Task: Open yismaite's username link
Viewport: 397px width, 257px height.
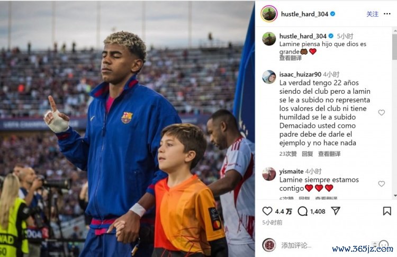Action: click(x=291, y=172)
